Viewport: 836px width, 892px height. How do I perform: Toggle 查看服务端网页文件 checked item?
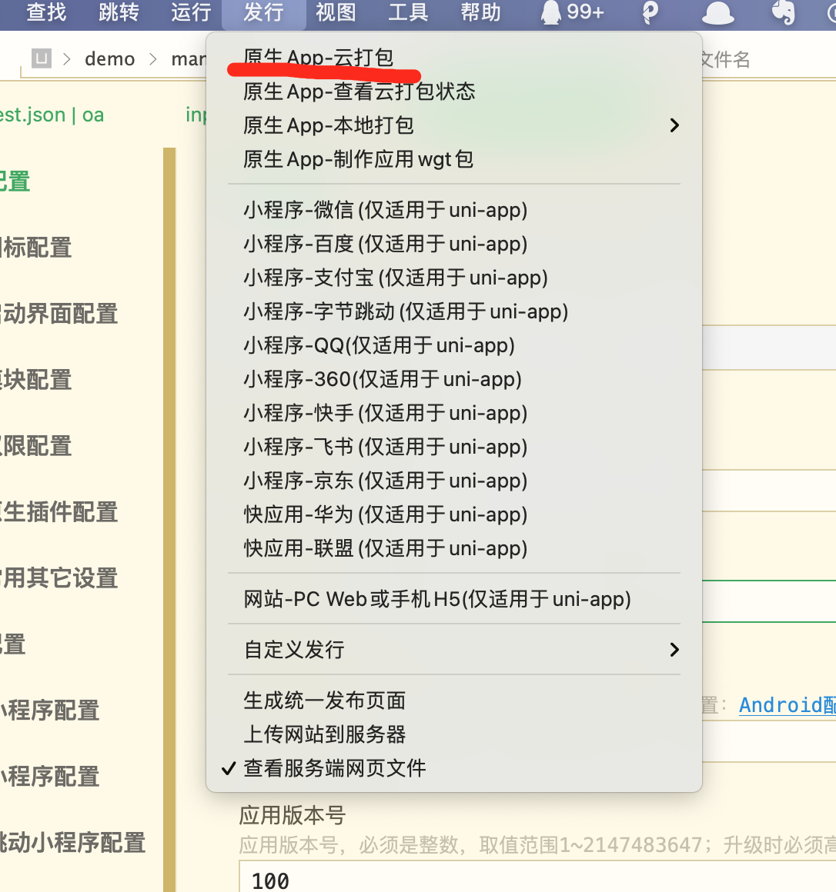pyautogui.click(x=454, y=768)
